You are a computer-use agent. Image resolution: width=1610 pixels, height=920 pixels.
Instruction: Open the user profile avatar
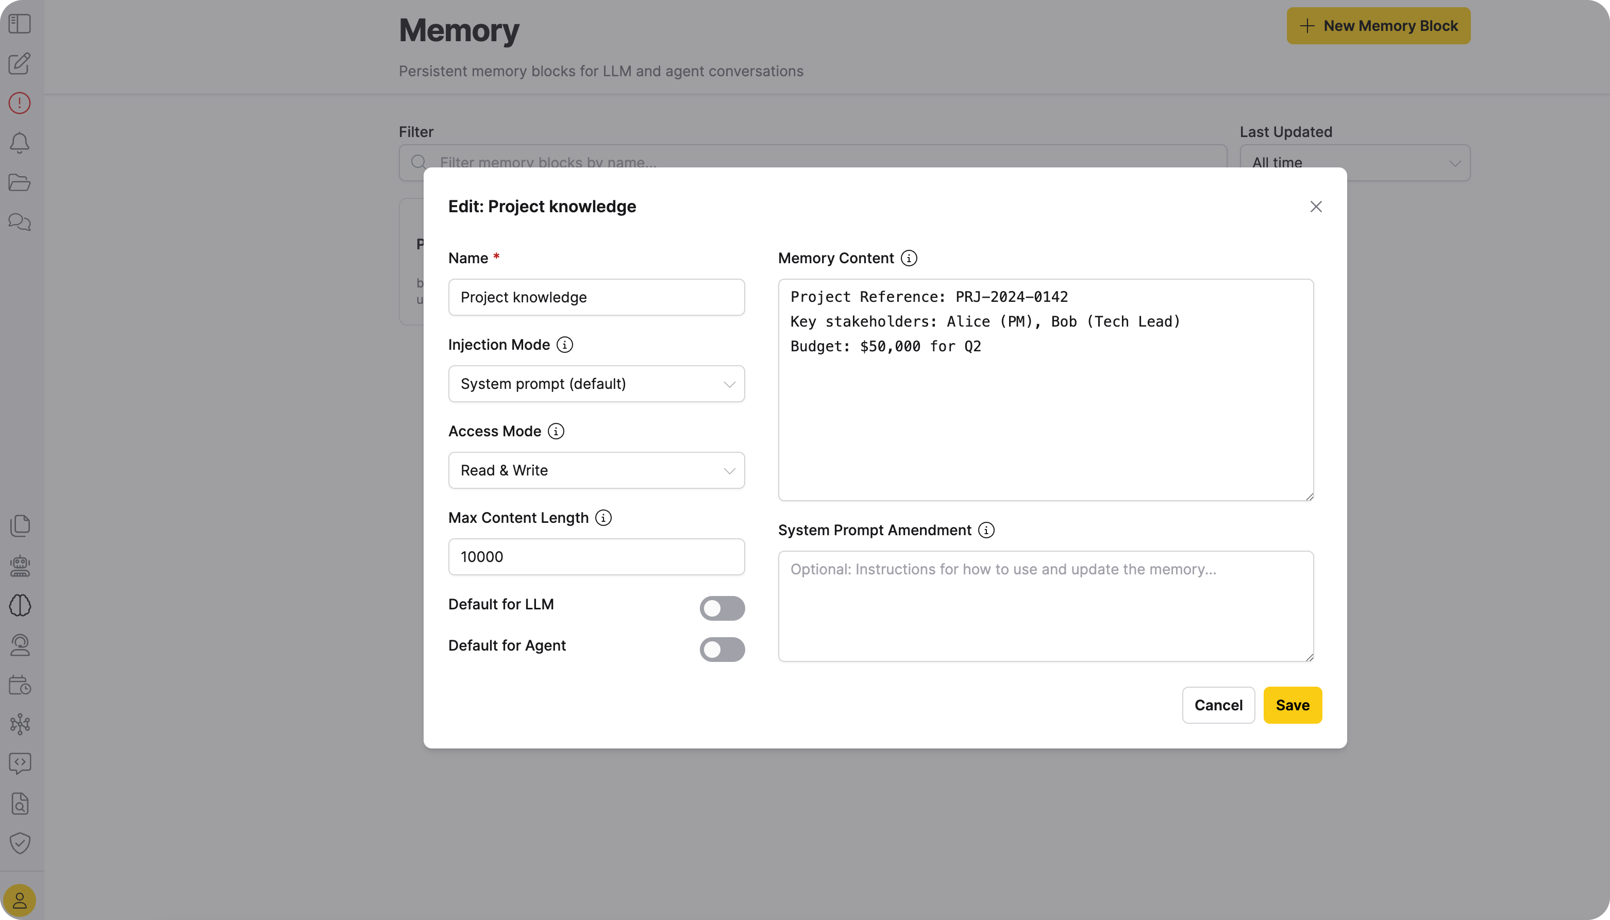coord(20,900)
